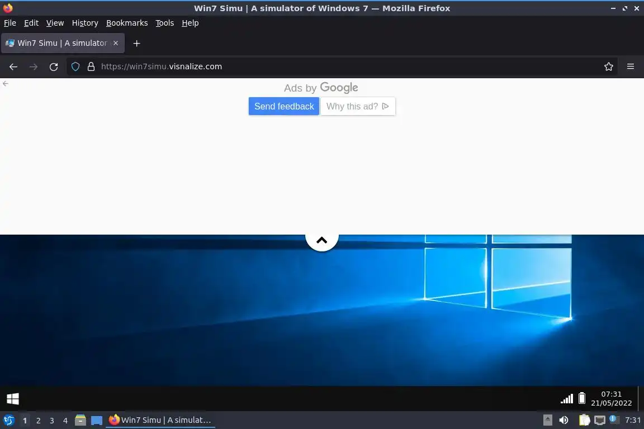Click the panel clock showing 7:31

[632, 420]
